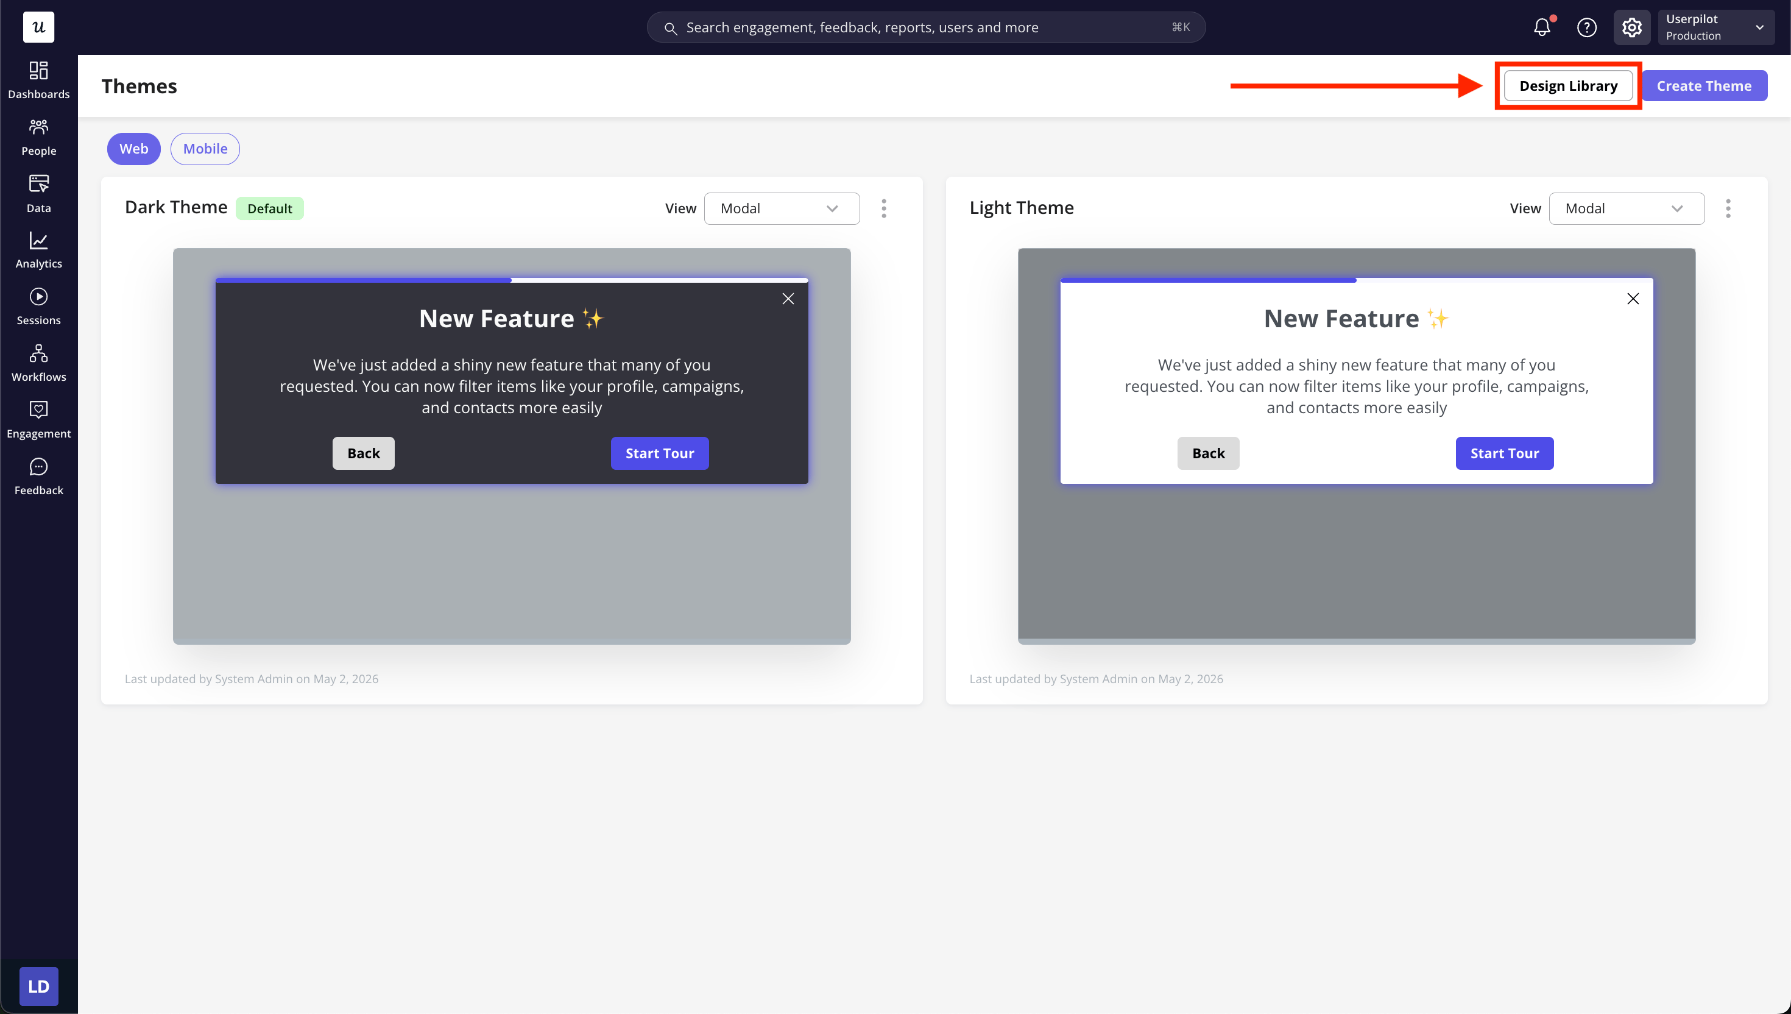Open the Data section

38,194
